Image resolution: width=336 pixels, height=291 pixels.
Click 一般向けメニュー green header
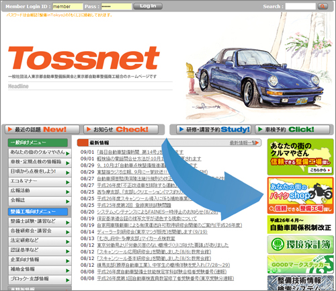click(38, 142)
